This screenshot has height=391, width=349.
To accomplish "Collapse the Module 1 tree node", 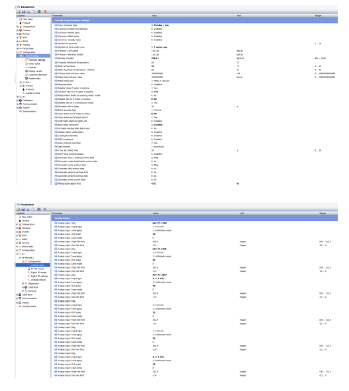I will pyautogui.click(x=20, y=257).
